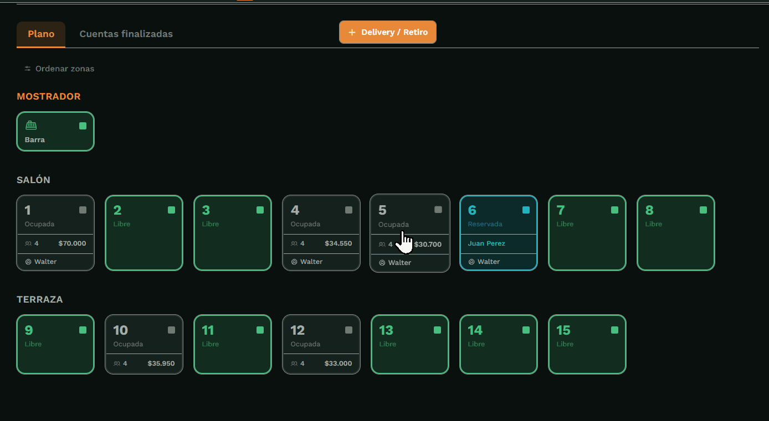Viewport: 769px width, 421px height.
Task: Open free table 7
Action: click(587, 233)
